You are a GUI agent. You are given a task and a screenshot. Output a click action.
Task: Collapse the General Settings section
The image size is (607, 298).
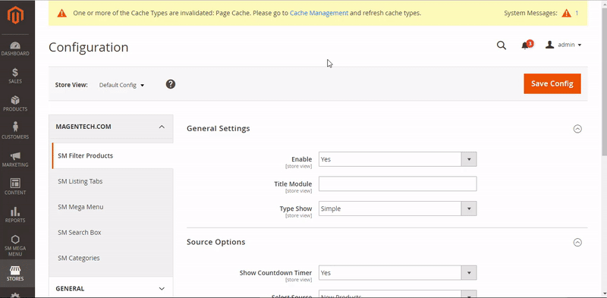point(577,129)
